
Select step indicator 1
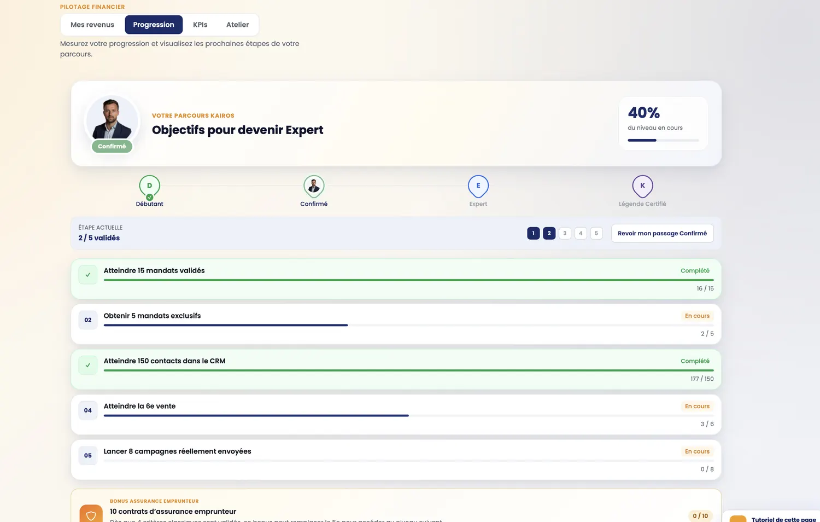tap(534, 233)
